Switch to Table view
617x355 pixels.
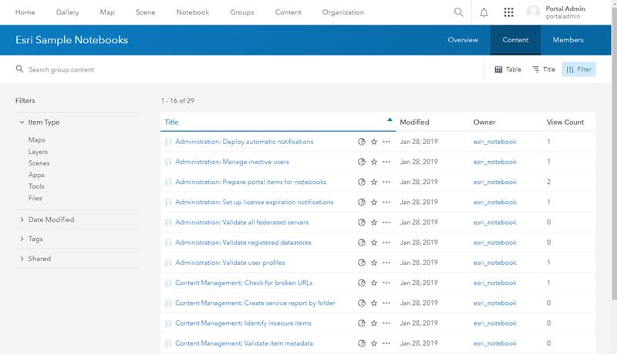(507, 69)
